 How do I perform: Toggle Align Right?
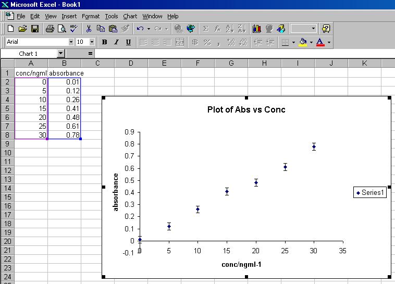pos(167,42)
